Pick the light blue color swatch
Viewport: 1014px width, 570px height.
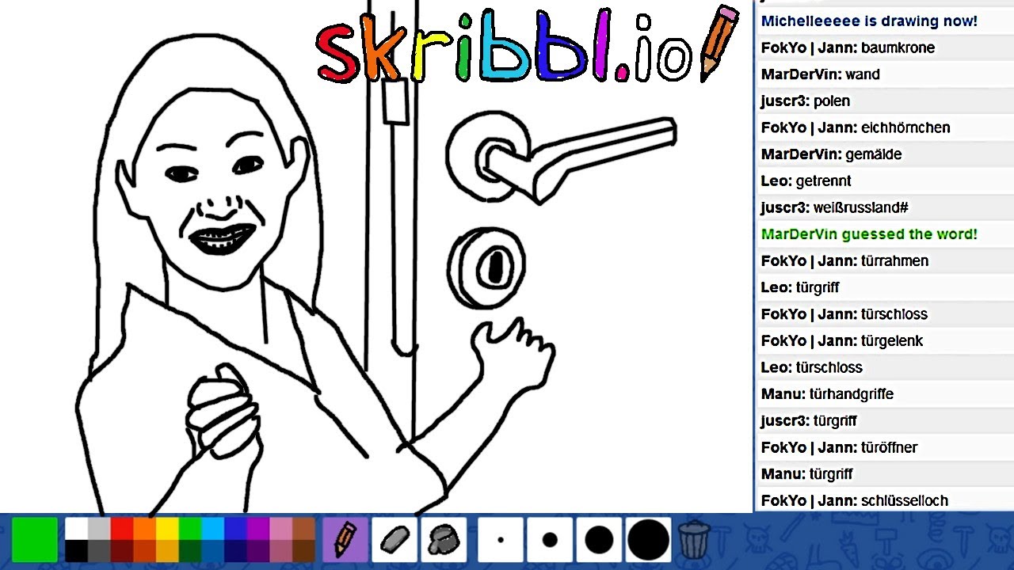213,529
